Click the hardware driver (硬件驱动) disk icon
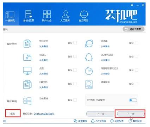This screenshot has width=150, height=127. pos(89,84)
